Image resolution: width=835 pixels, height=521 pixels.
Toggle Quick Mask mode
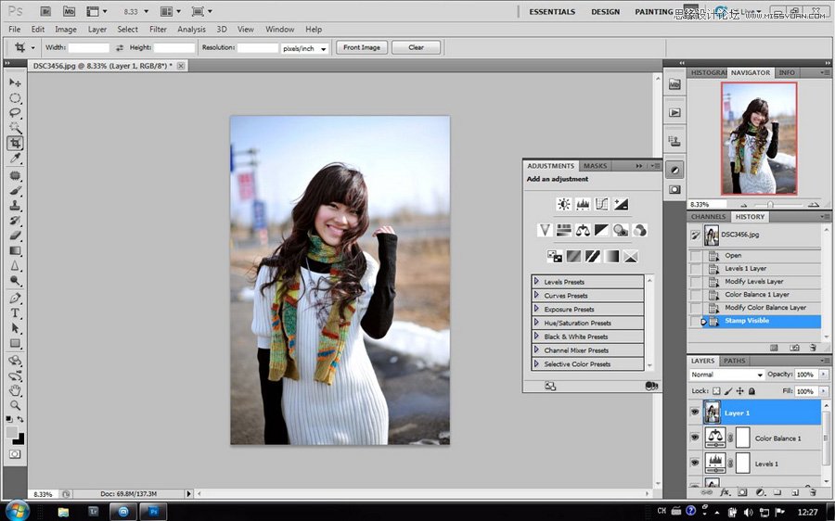click(15, 454)
